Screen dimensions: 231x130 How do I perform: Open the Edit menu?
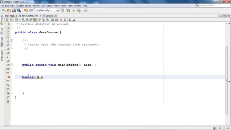(x=7, y=6)
